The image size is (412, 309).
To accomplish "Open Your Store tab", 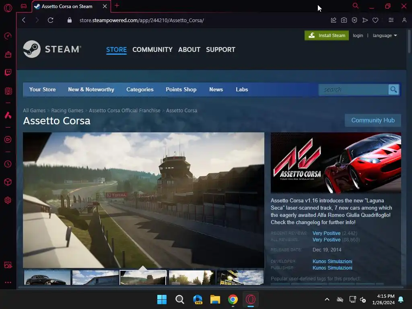I will [x=42, y=90].
